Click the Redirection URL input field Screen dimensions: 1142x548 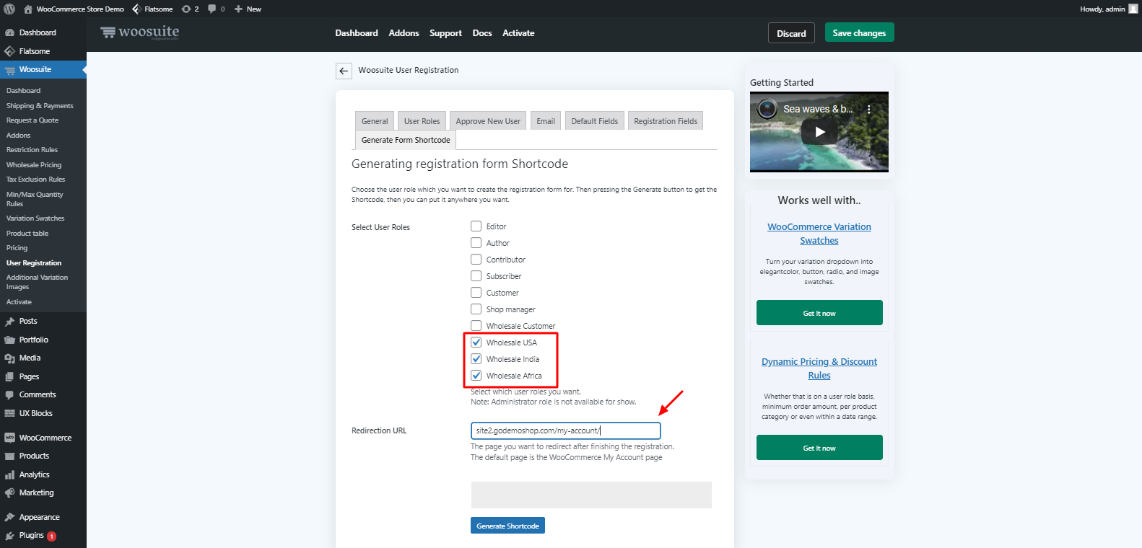click(x=565, y=430)
